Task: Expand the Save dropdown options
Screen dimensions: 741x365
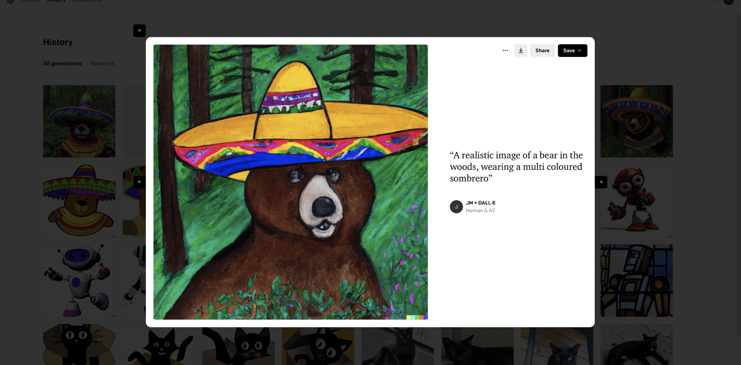Action: [580, 50]
